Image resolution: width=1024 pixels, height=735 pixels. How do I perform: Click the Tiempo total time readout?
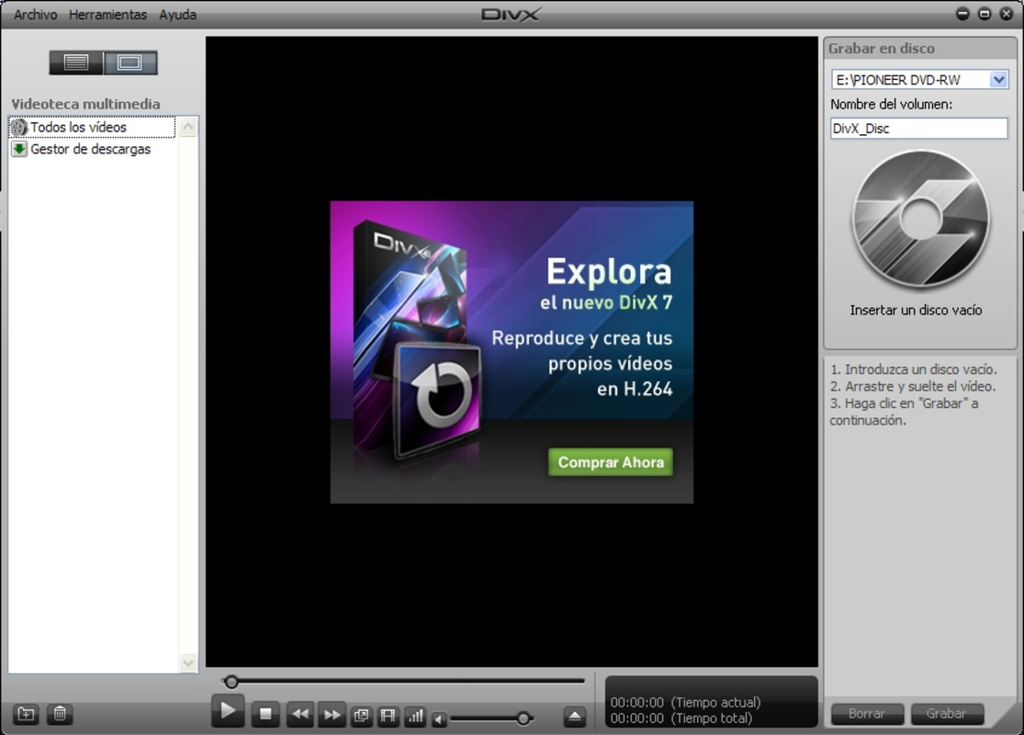(x=681, y=718)
